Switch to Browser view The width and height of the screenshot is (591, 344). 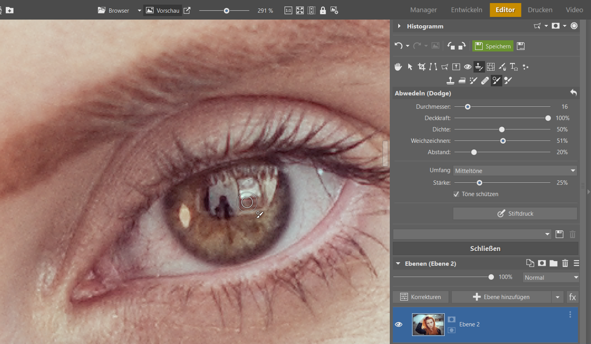coord(114,10)
